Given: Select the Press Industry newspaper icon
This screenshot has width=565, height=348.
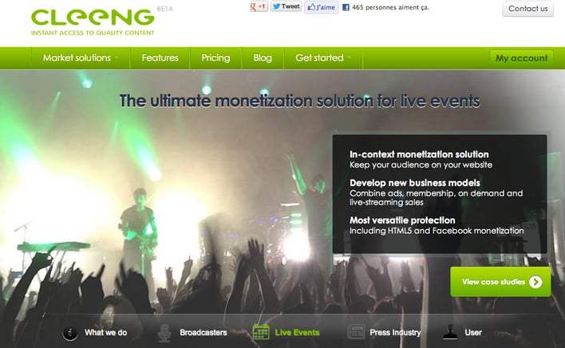Looking at the screenshot, I should tap(356, 332).
